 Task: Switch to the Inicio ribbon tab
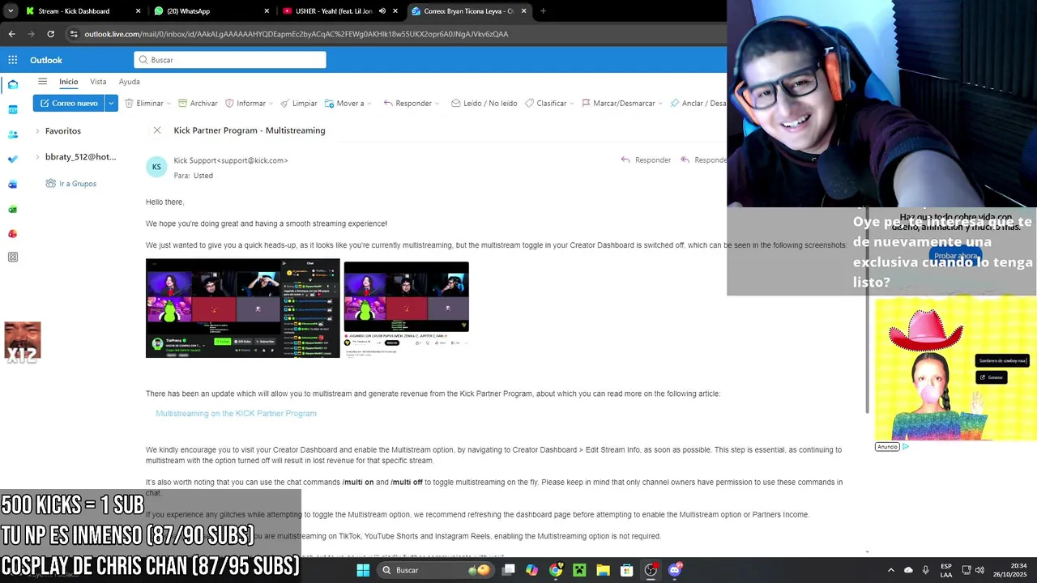(x=68, y=82)
